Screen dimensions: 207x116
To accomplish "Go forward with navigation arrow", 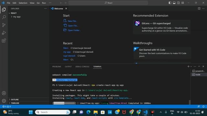I will (x=65, y=3).
